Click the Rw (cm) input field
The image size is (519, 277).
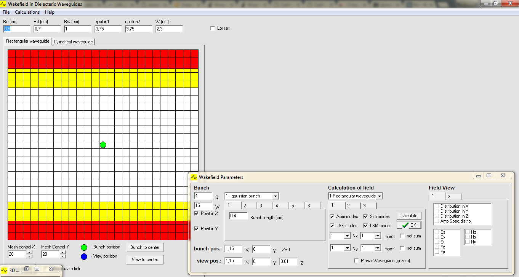78,29
